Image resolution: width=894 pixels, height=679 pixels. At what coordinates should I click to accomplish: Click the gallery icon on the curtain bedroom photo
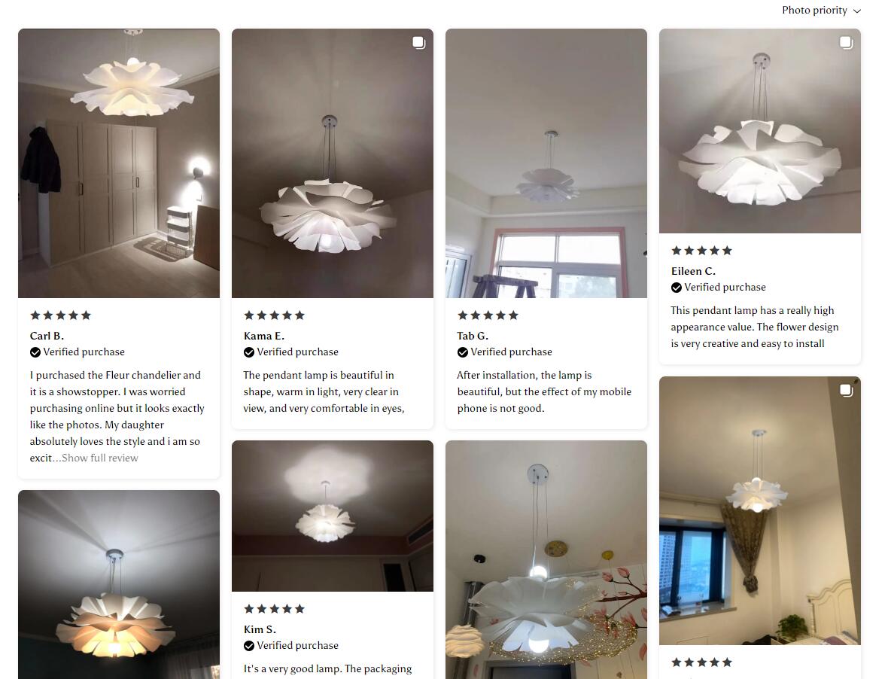[x=846, y=390]
